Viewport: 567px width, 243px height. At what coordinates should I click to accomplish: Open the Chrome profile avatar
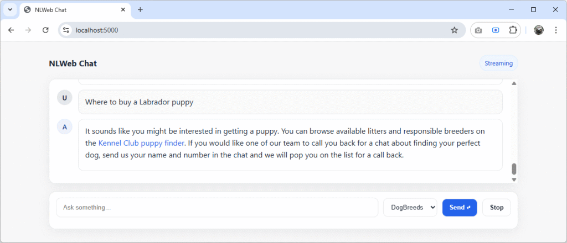(x=539, y=30)
